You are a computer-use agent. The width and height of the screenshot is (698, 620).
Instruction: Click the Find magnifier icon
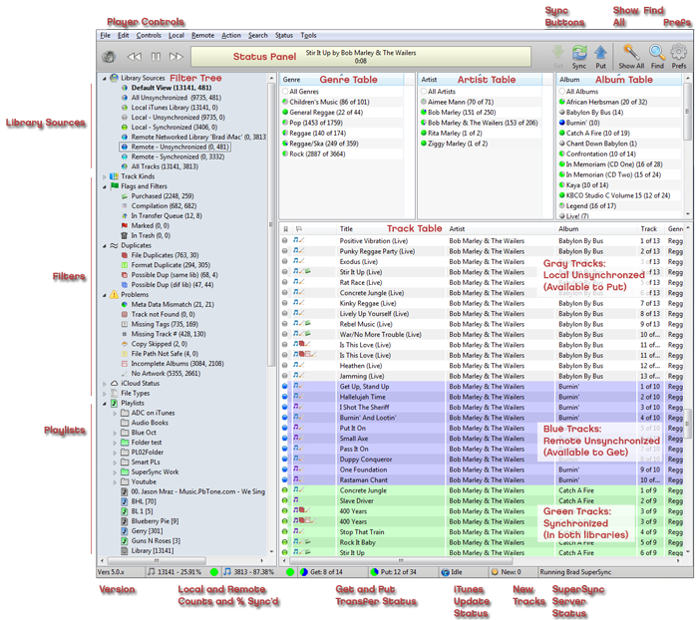click(657, 53)
